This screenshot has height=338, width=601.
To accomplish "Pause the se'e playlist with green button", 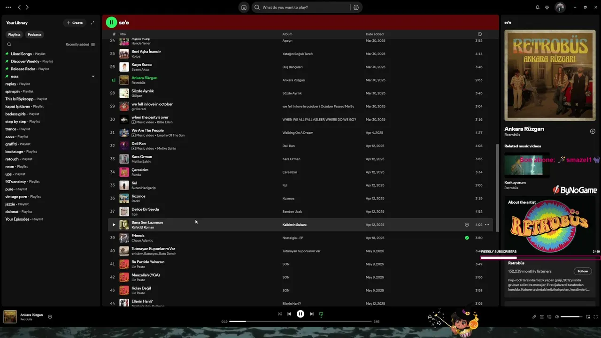I will point(111,22).
